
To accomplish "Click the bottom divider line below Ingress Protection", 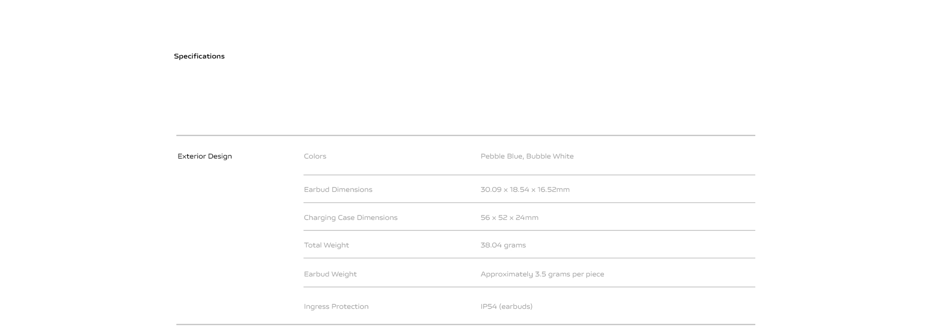I will click(465, 324).
